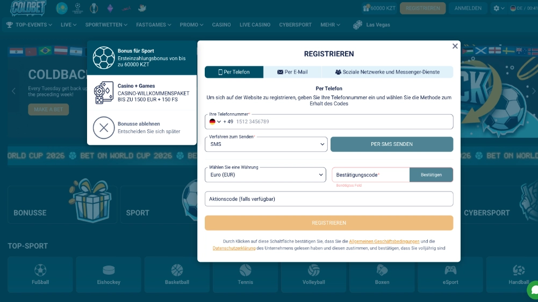Open the Cybersport category tile
This screenshot has height=302, width=538.
coord(499,204)
